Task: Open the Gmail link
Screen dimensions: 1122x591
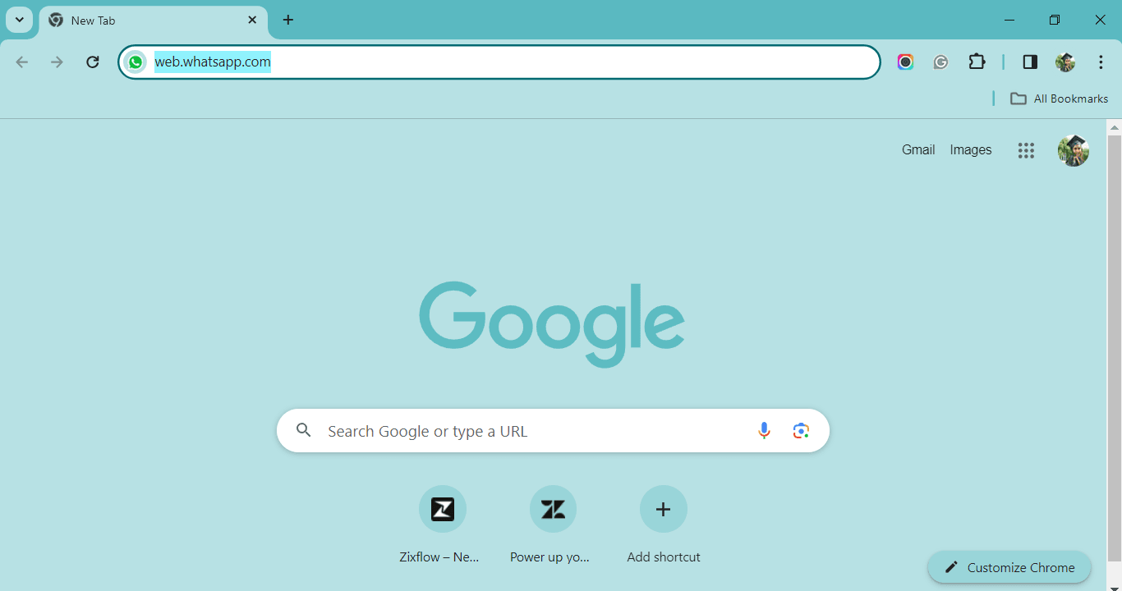Action: (918, 149)
